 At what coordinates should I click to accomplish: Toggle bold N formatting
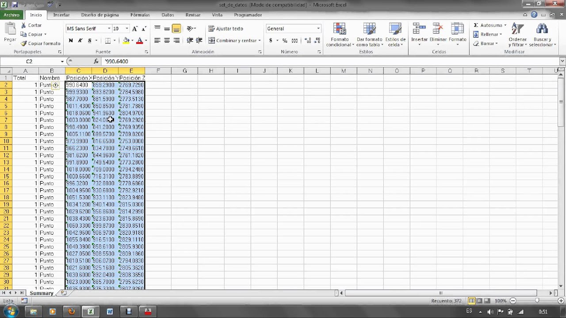[71, 41]
